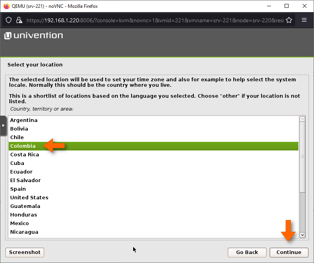Image resolution: width=314 pixels, height=263 pixels.
Task: Bookmark this page with the star icon
Action: click(289, 20)
